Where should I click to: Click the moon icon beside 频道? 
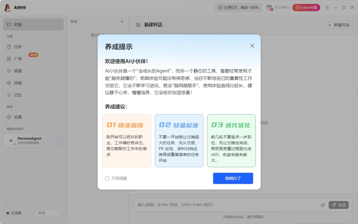pyautogui.click(x=9, y=71)
